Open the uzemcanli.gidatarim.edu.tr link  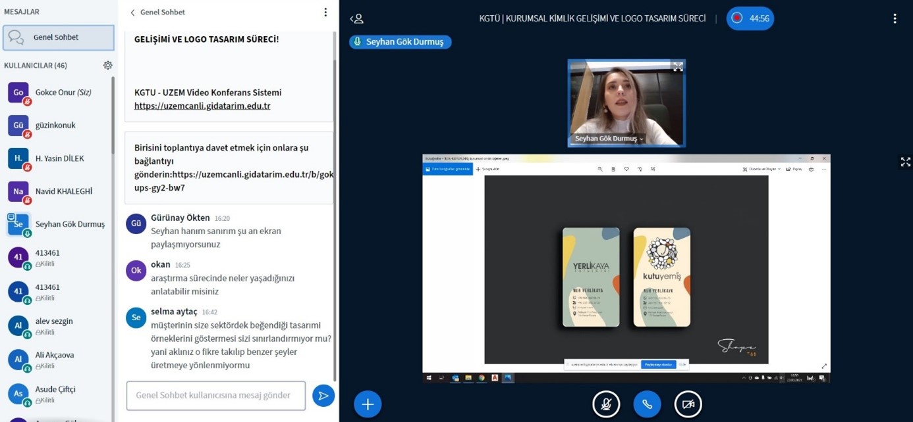pyautogui.click(x=202, y=106)
